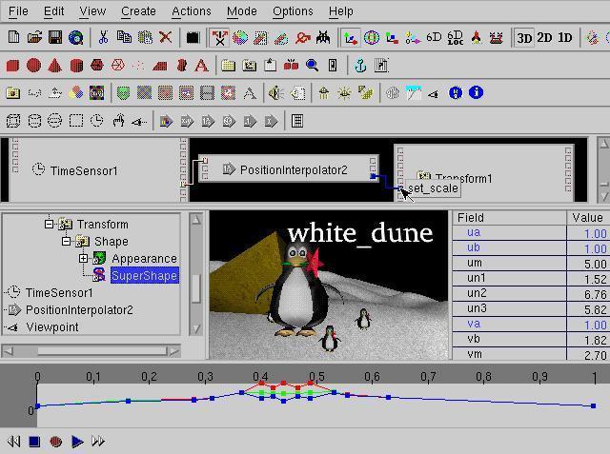Insert a red Box shape node
The height and width of the screenshot is (454, 610).
[12, 66]
